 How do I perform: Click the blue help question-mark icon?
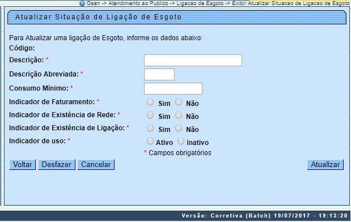(82, 3)
